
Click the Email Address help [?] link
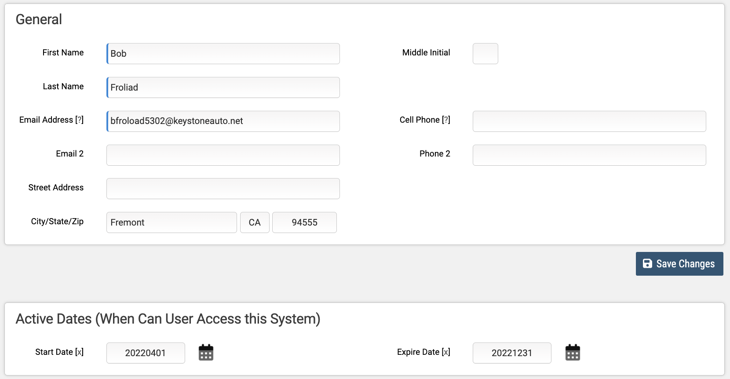coord(79,120)
